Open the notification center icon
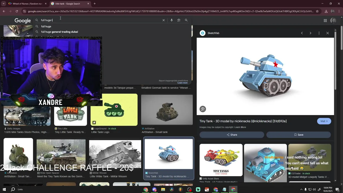 click(x=337, y=189)
